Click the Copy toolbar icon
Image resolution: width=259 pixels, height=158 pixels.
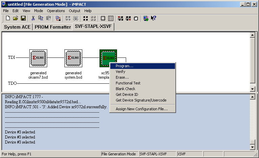41,18
